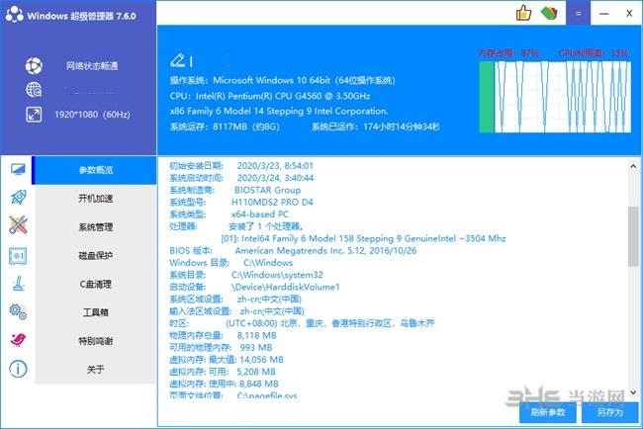Click the 物理内存总量 8,118 MB row
The width and height of the screenshot is (643, 429).
point(223,335)
